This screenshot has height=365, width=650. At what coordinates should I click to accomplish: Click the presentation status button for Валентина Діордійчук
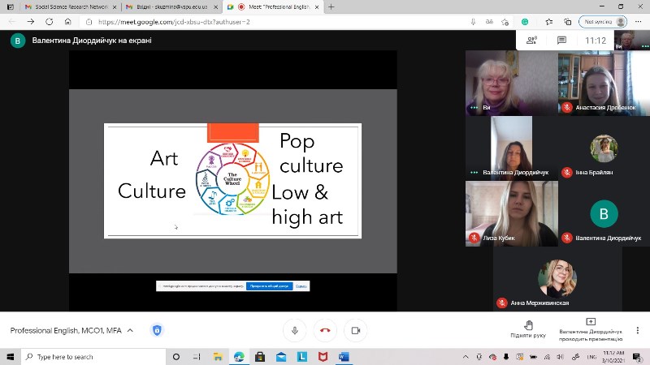point(591,330)
